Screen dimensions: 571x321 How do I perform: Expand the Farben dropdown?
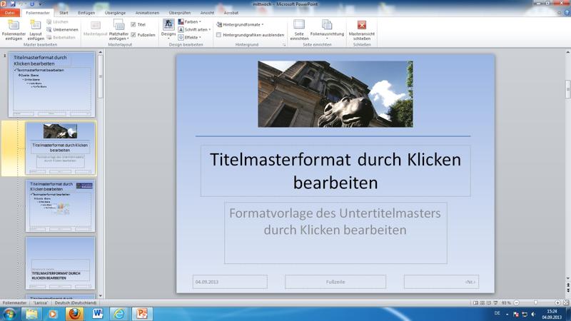[190, 22]
